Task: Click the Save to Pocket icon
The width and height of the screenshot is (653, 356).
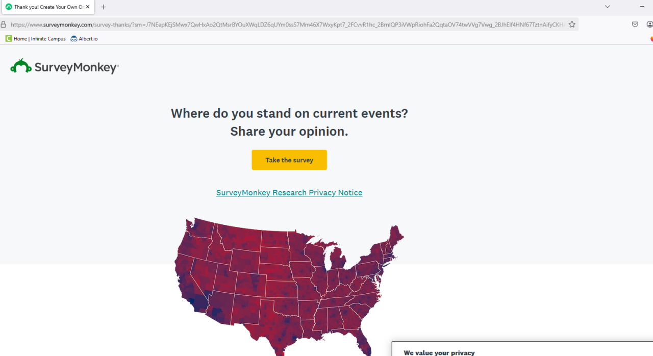Action: tap(635, 24)
